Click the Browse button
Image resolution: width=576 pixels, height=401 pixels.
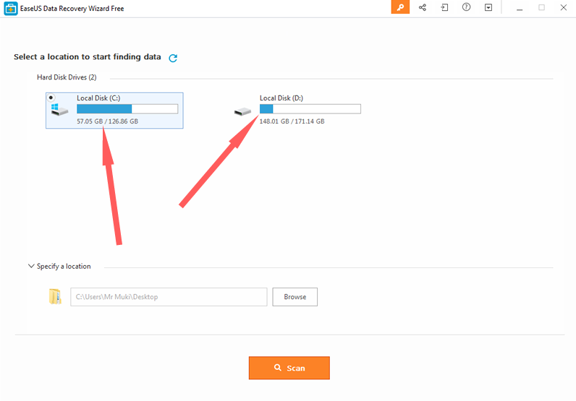pyautogui.click(x=295, y=297)
